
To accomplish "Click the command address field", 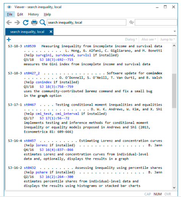I will [x=86, y=22].
